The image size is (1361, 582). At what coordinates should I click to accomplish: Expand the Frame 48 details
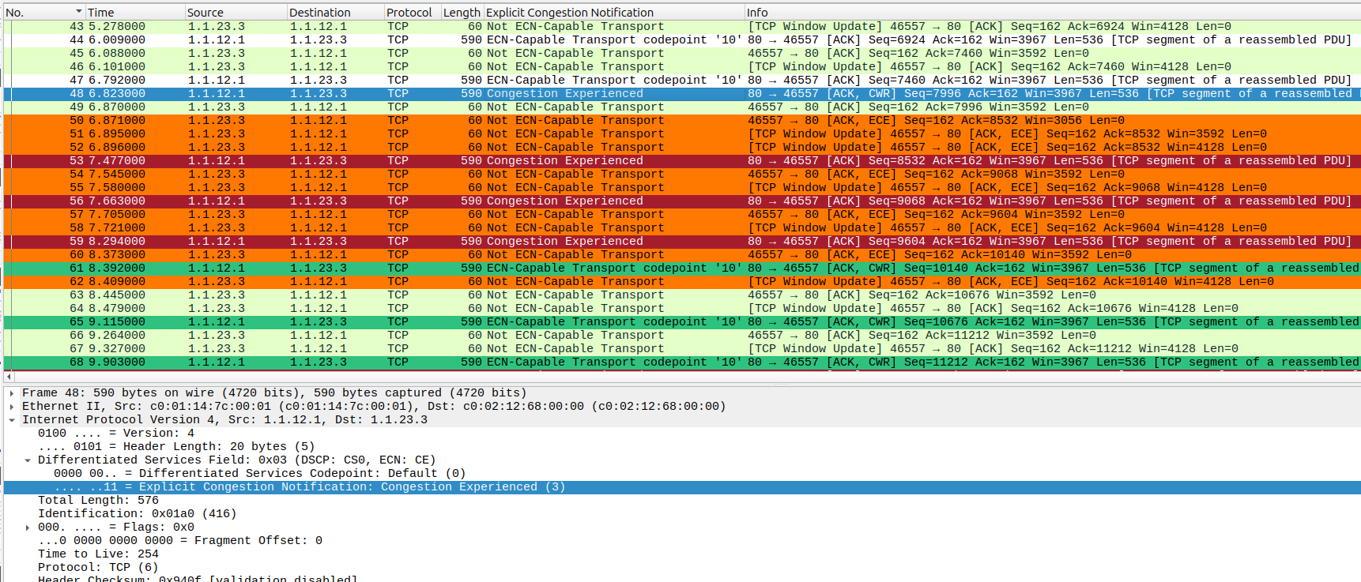(x=12, y=392)
